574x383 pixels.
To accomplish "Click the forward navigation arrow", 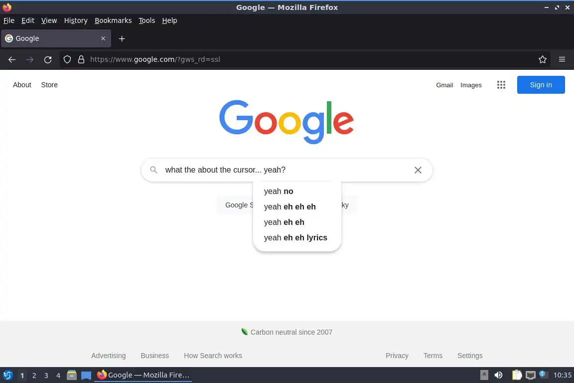I will tap(30, 59).
